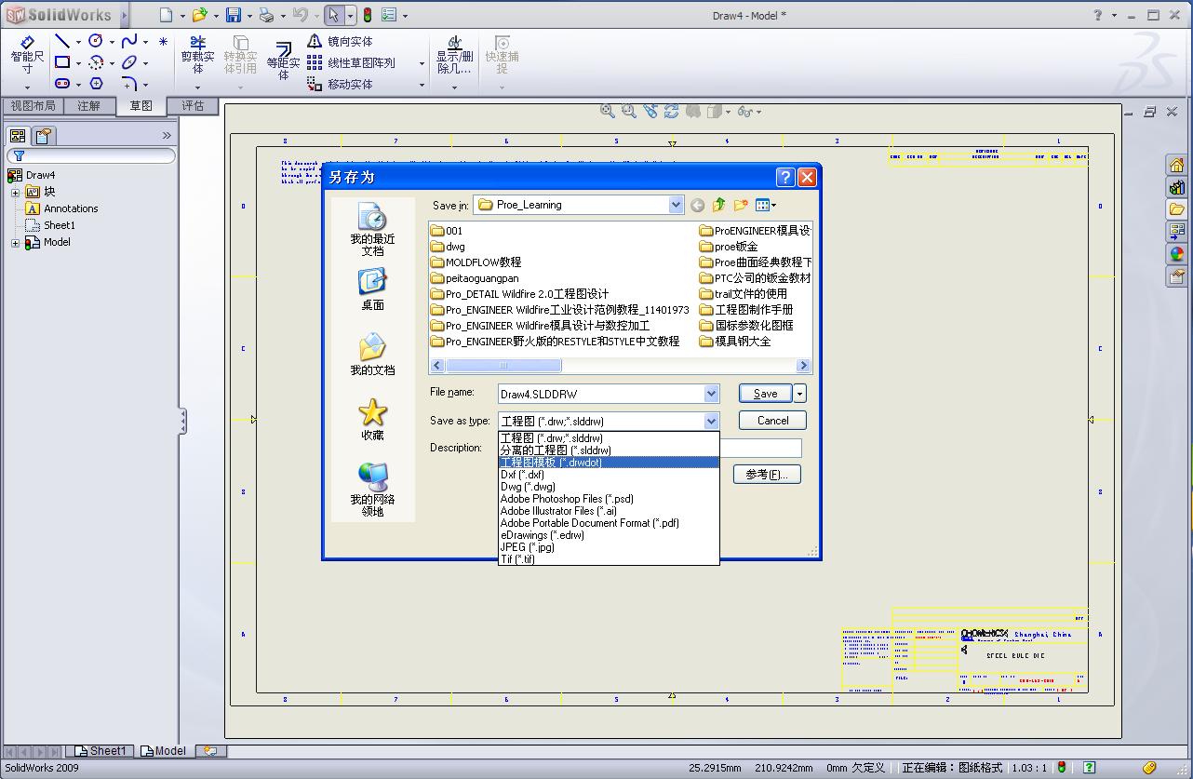The width and height of the screenshot is (1193, 779).
Task: Go up one folder level in dialog
Action: point(718,205)
